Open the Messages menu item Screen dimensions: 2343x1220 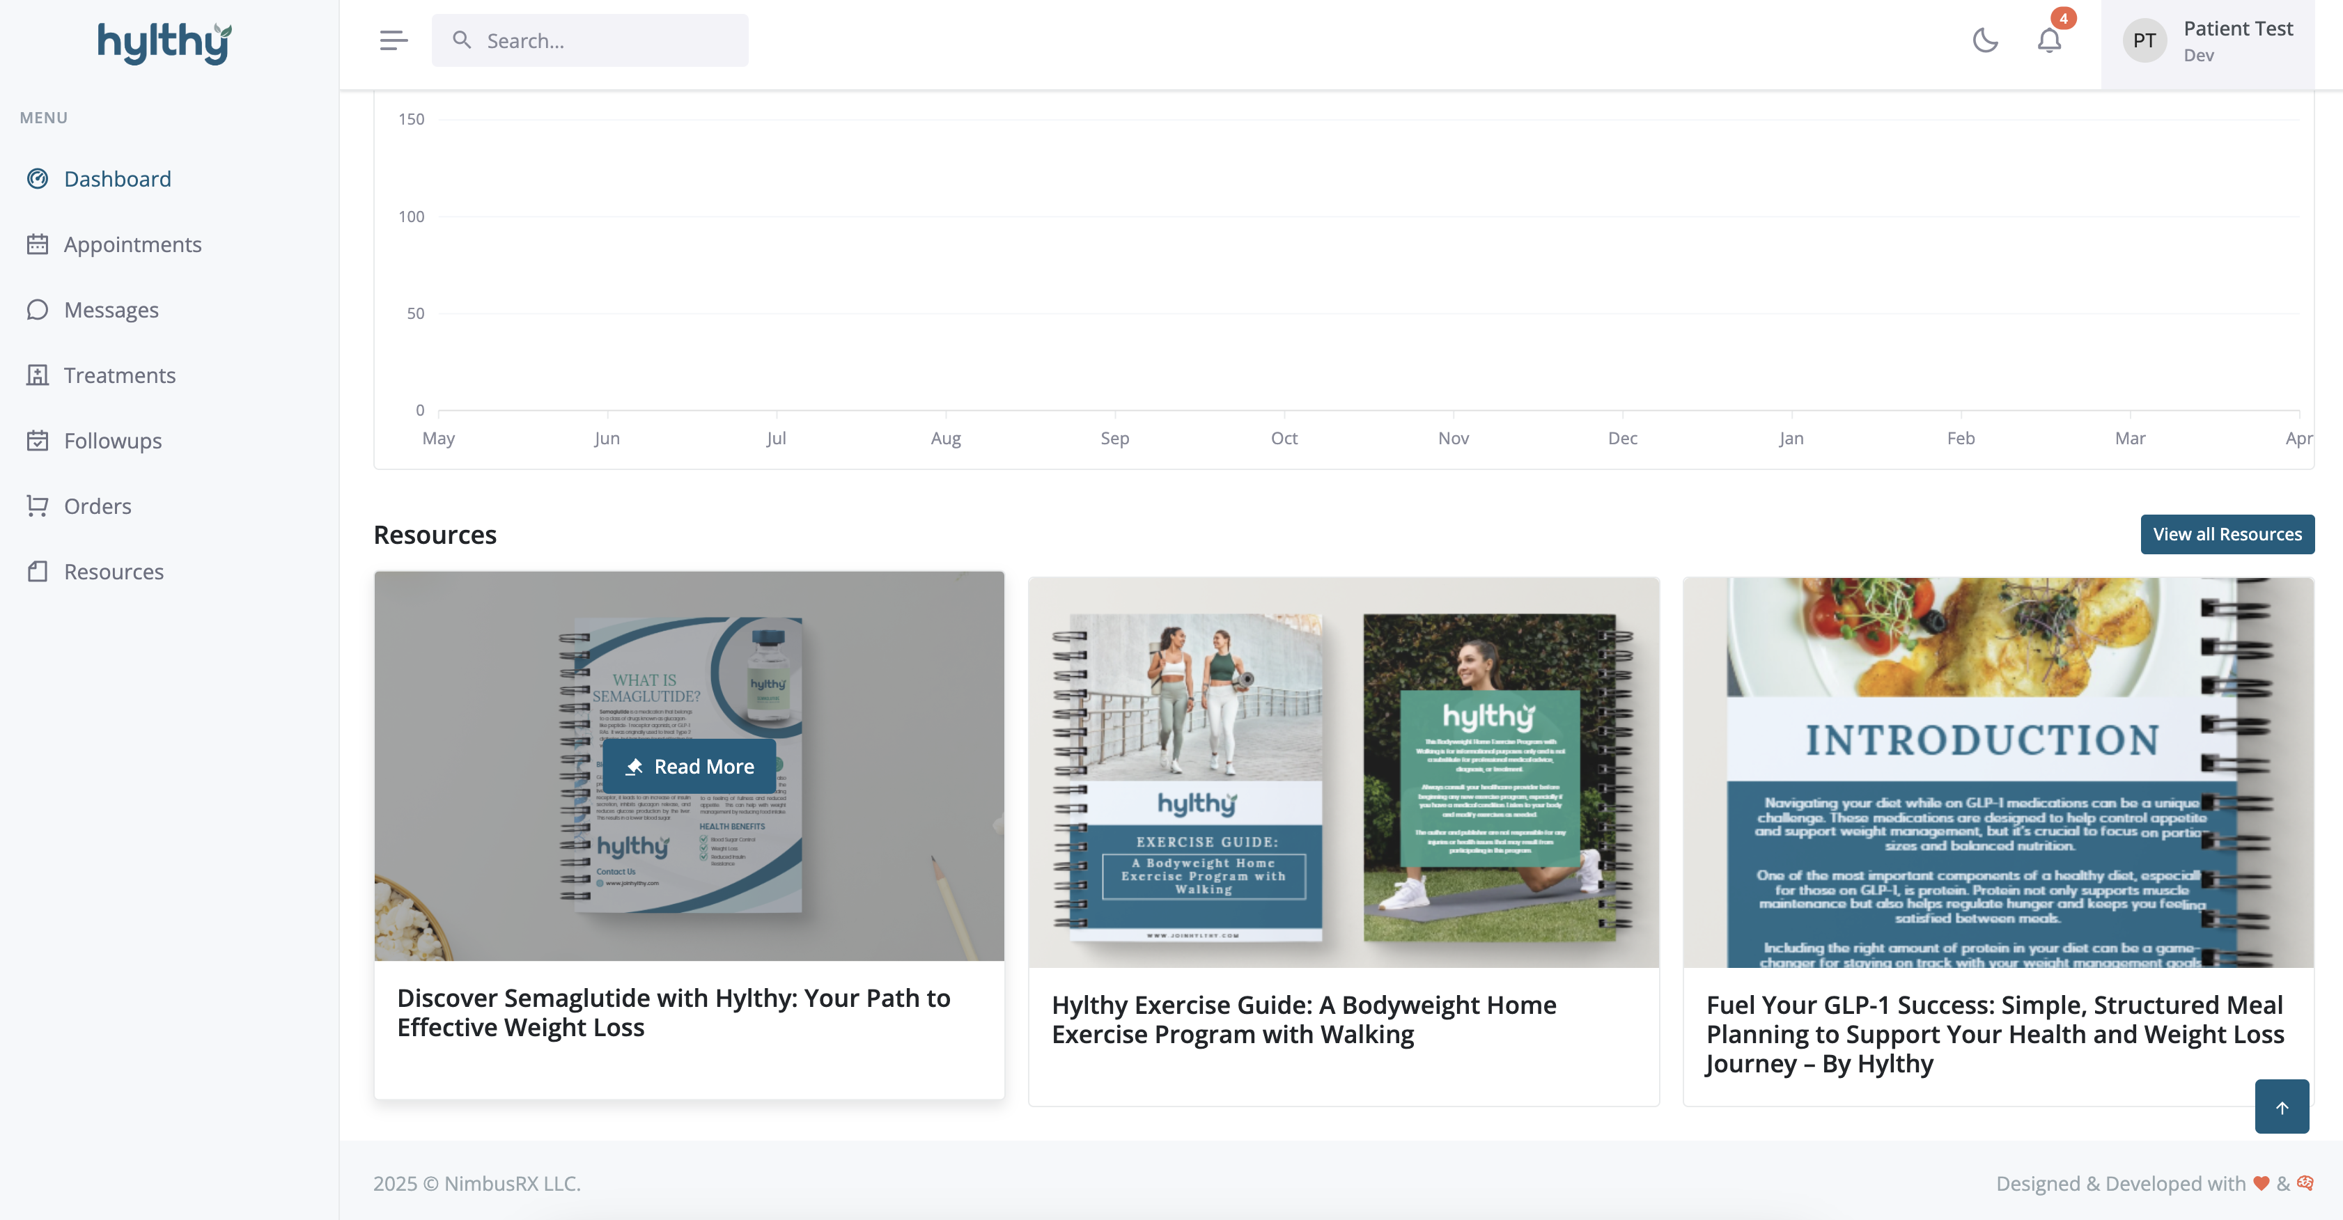(111, 310)
